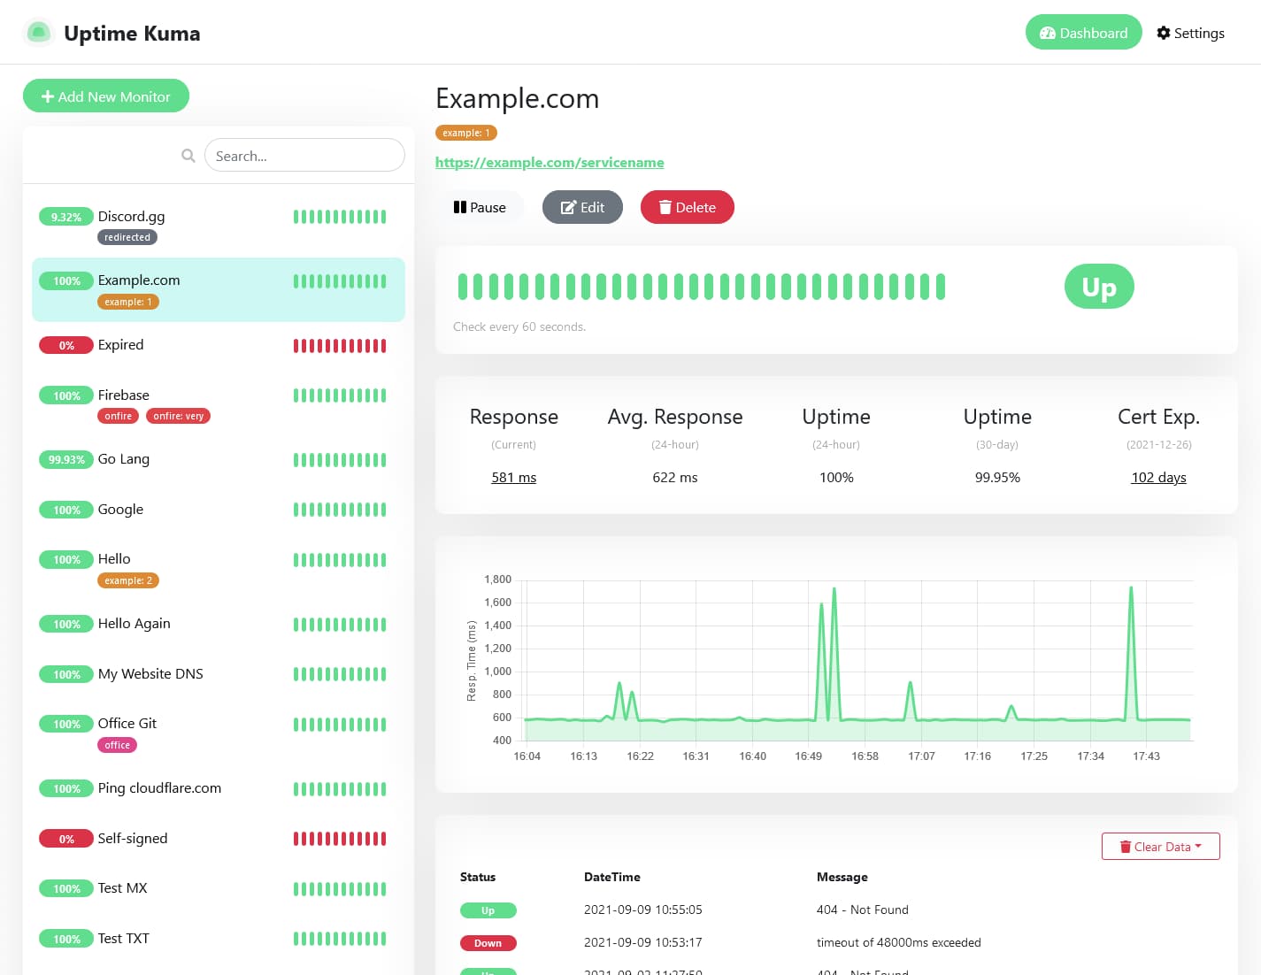
Task: Click the Uptime Kuma logo icon
Action: pos(39,32)
